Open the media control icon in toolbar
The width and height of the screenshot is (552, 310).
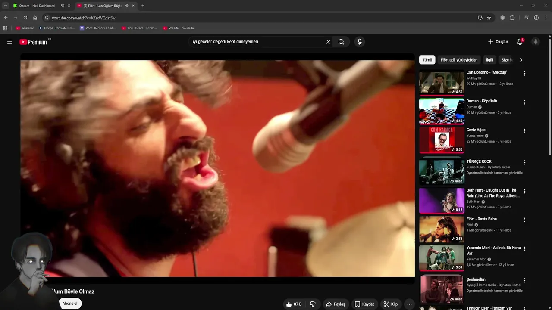click(527, 18)
